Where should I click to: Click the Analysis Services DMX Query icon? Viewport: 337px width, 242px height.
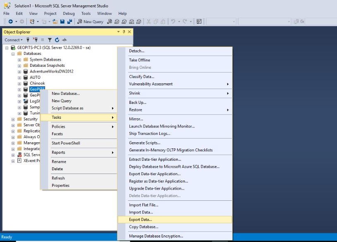click(124, 21)
